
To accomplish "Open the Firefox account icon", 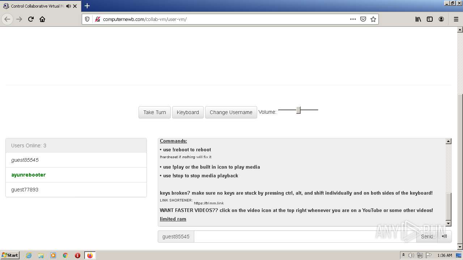I will pyautogui.click(x=441, y=19).
